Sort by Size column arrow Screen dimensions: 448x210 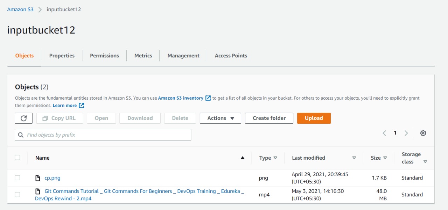coord(385,158)
